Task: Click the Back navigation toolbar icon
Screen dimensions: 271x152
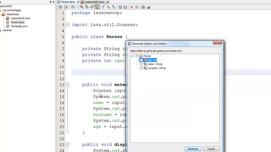Action: pyautogui.click(x=66, y=7)
